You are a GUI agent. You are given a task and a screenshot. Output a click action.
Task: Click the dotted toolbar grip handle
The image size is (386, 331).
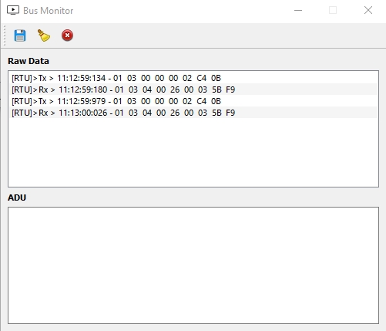coord(5,35)
